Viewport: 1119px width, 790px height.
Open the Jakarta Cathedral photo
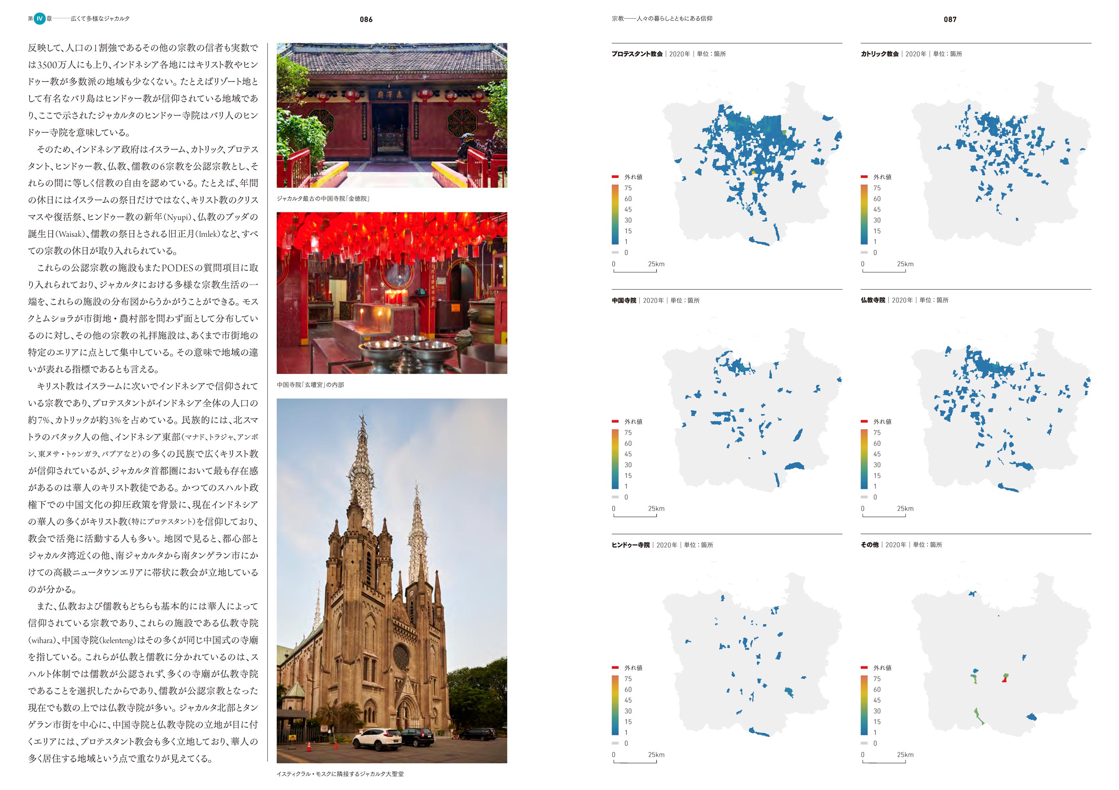pyautogui.click(x=392, y=580)
